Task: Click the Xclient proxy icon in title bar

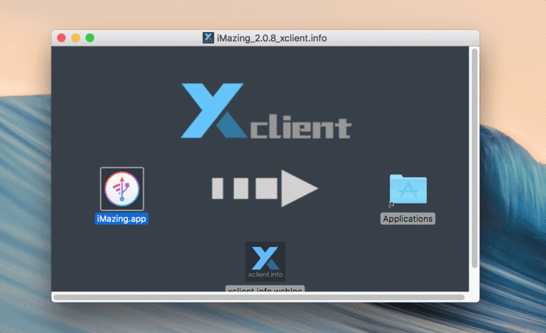Action: tap(208, 37)
